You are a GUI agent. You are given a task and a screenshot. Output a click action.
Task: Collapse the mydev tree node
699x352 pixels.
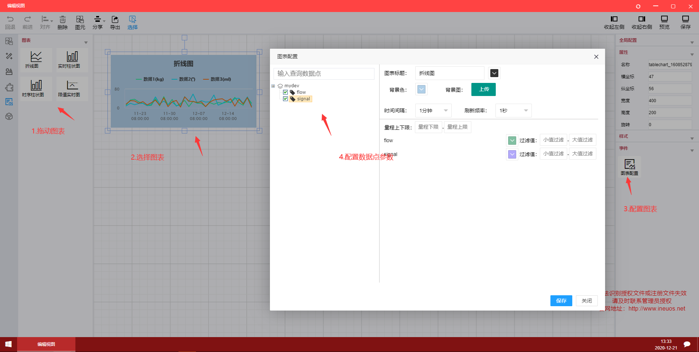[273, 86]
